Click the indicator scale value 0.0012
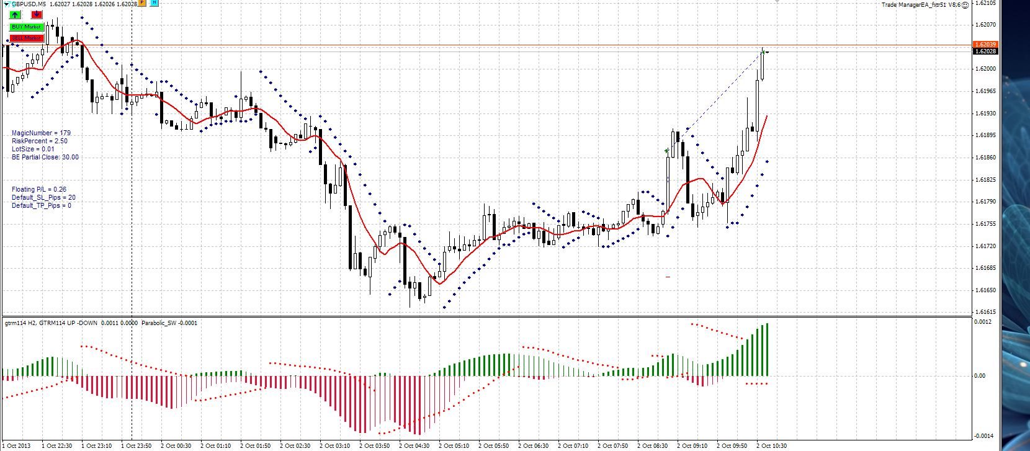The image size is (1030, 451). [983, 322]
